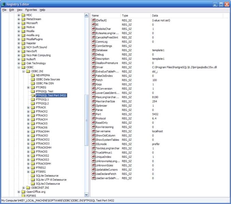This screenshot has height=204, width=231.
Task: Click the tree pane scroll up arrow
Action: tap(87, 16)
